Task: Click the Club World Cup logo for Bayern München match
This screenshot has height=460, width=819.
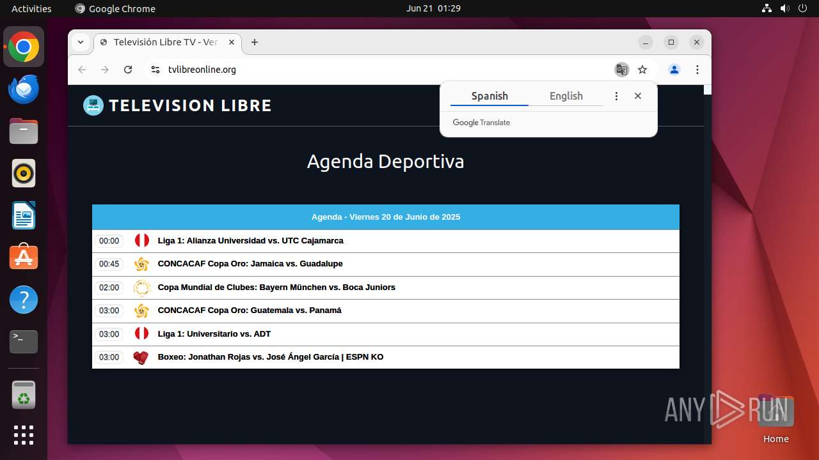Action: (141, 287)
